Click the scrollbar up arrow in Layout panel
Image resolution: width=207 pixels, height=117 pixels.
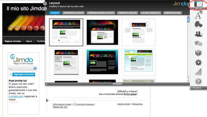[189, 78]
